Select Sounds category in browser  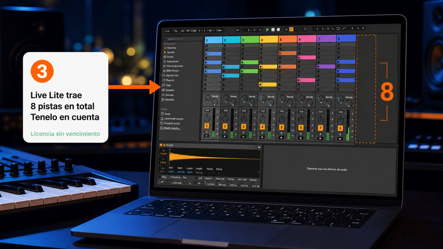pos(171,52)
